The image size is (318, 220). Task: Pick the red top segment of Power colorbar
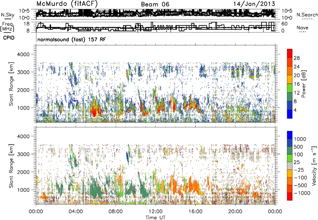click(290, 53)
